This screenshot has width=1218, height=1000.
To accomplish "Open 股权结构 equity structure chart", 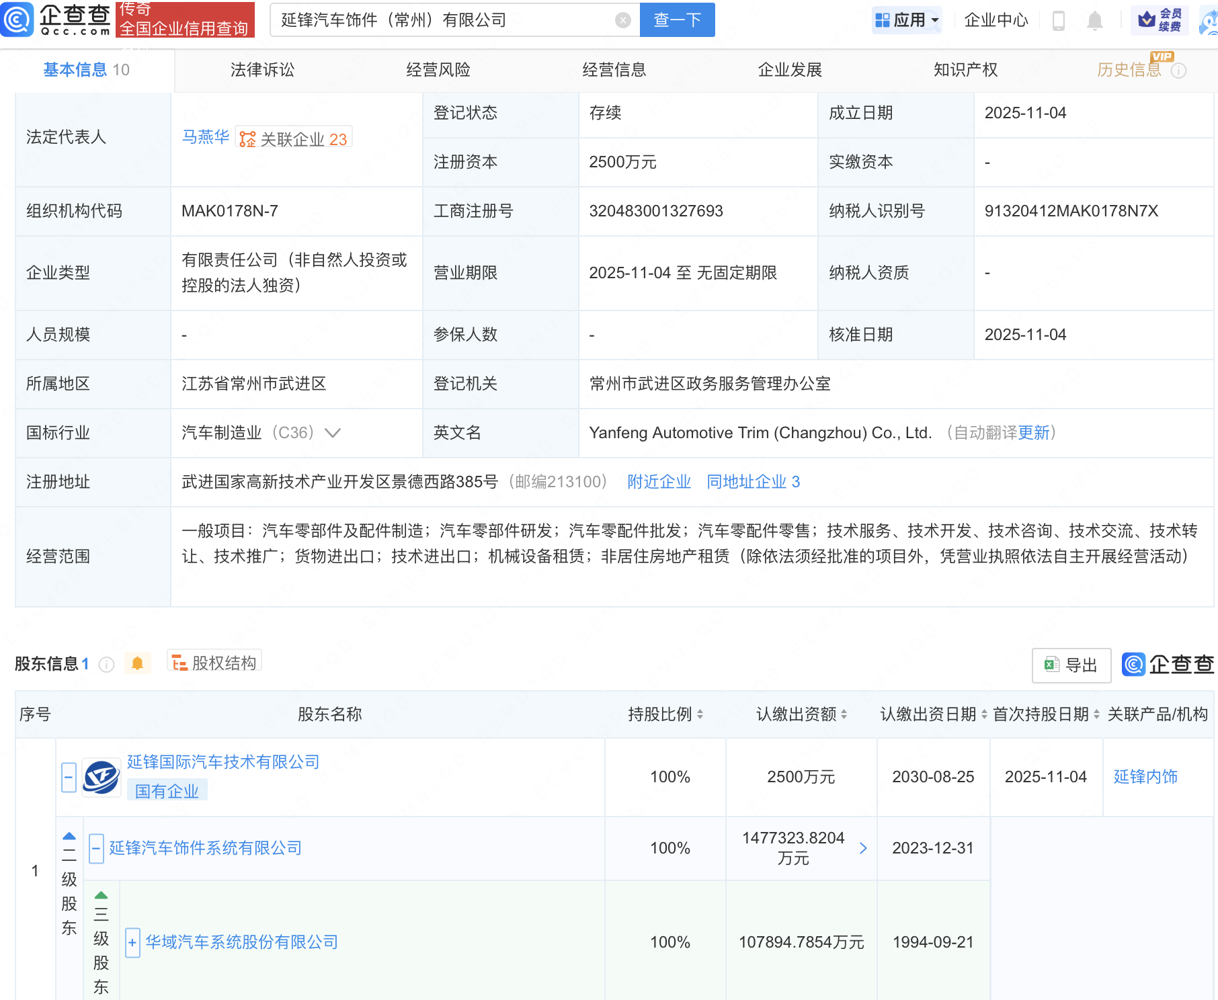I will (x=214, y=662).
